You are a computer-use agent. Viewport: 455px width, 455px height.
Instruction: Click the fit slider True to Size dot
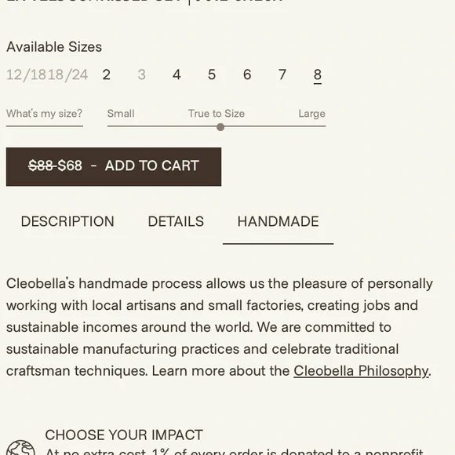[x=220, y=127]
